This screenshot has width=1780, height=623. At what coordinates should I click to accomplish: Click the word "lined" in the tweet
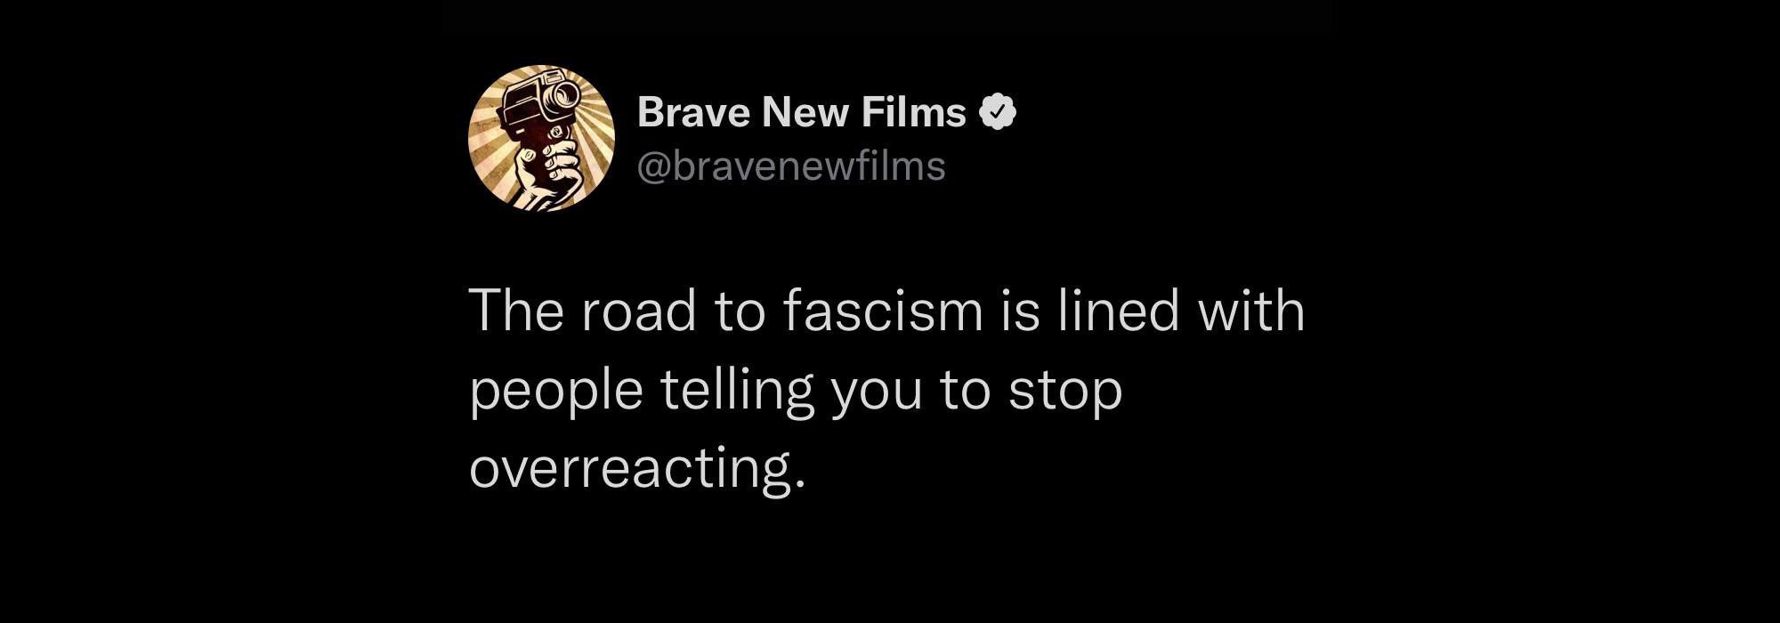pyautogui.click(x=1119, y=311)
